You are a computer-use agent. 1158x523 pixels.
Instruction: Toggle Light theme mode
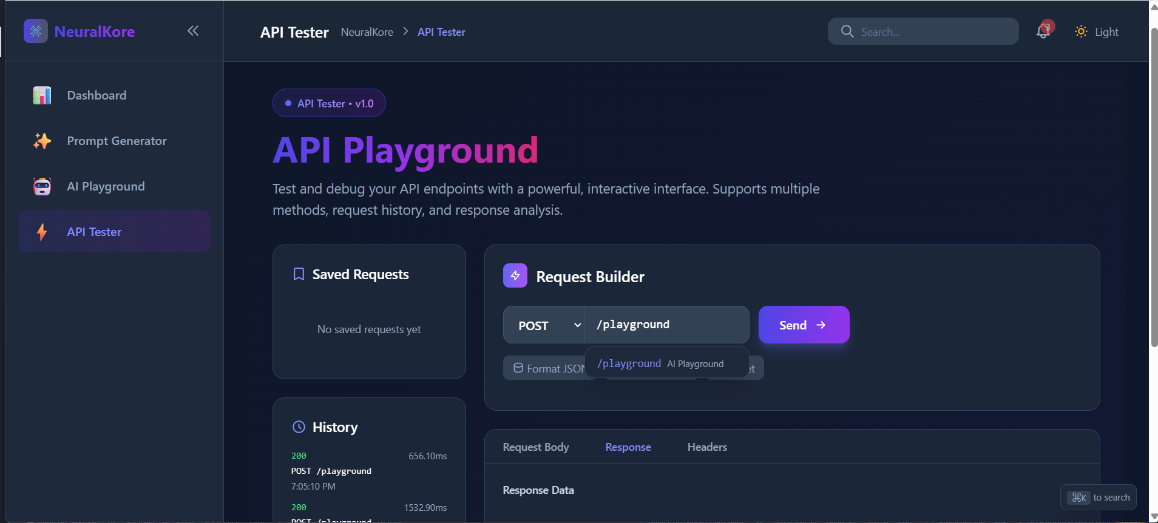(1097, 32)
